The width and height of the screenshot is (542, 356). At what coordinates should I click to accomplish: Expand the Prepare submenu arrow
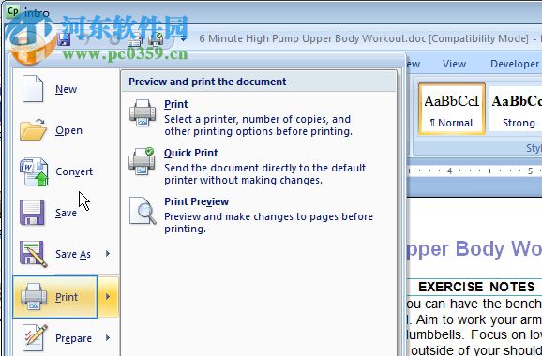(x=108, y=337)
